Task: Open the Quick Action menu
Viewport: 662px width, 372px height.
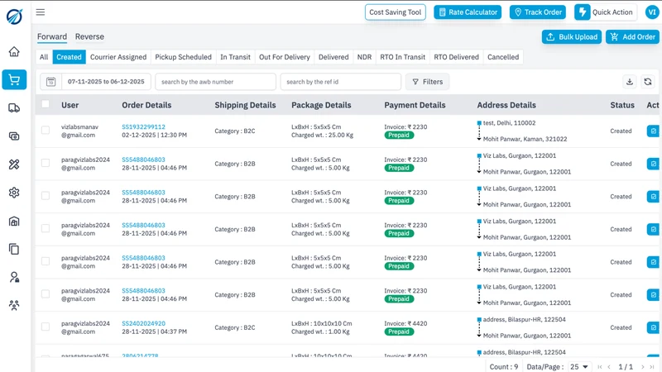Action: pos(605,12)
